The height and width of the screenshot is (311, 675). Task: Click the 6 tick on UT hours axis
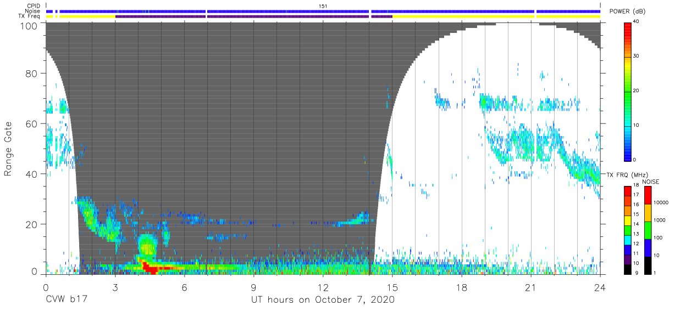click(184, 286)
